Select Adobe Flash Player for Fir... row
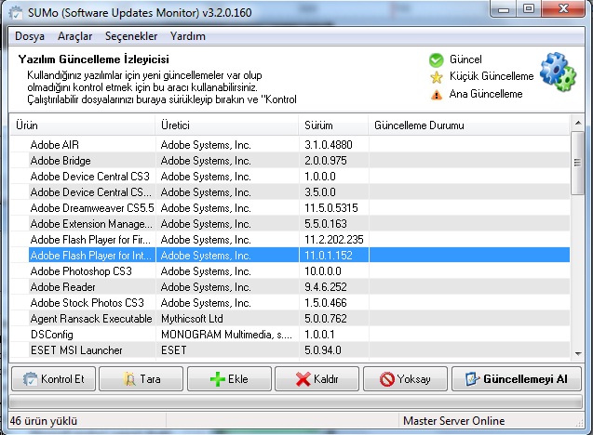This screenshot has width=593, height=435. pyautogui.click(x=290, y=240)
